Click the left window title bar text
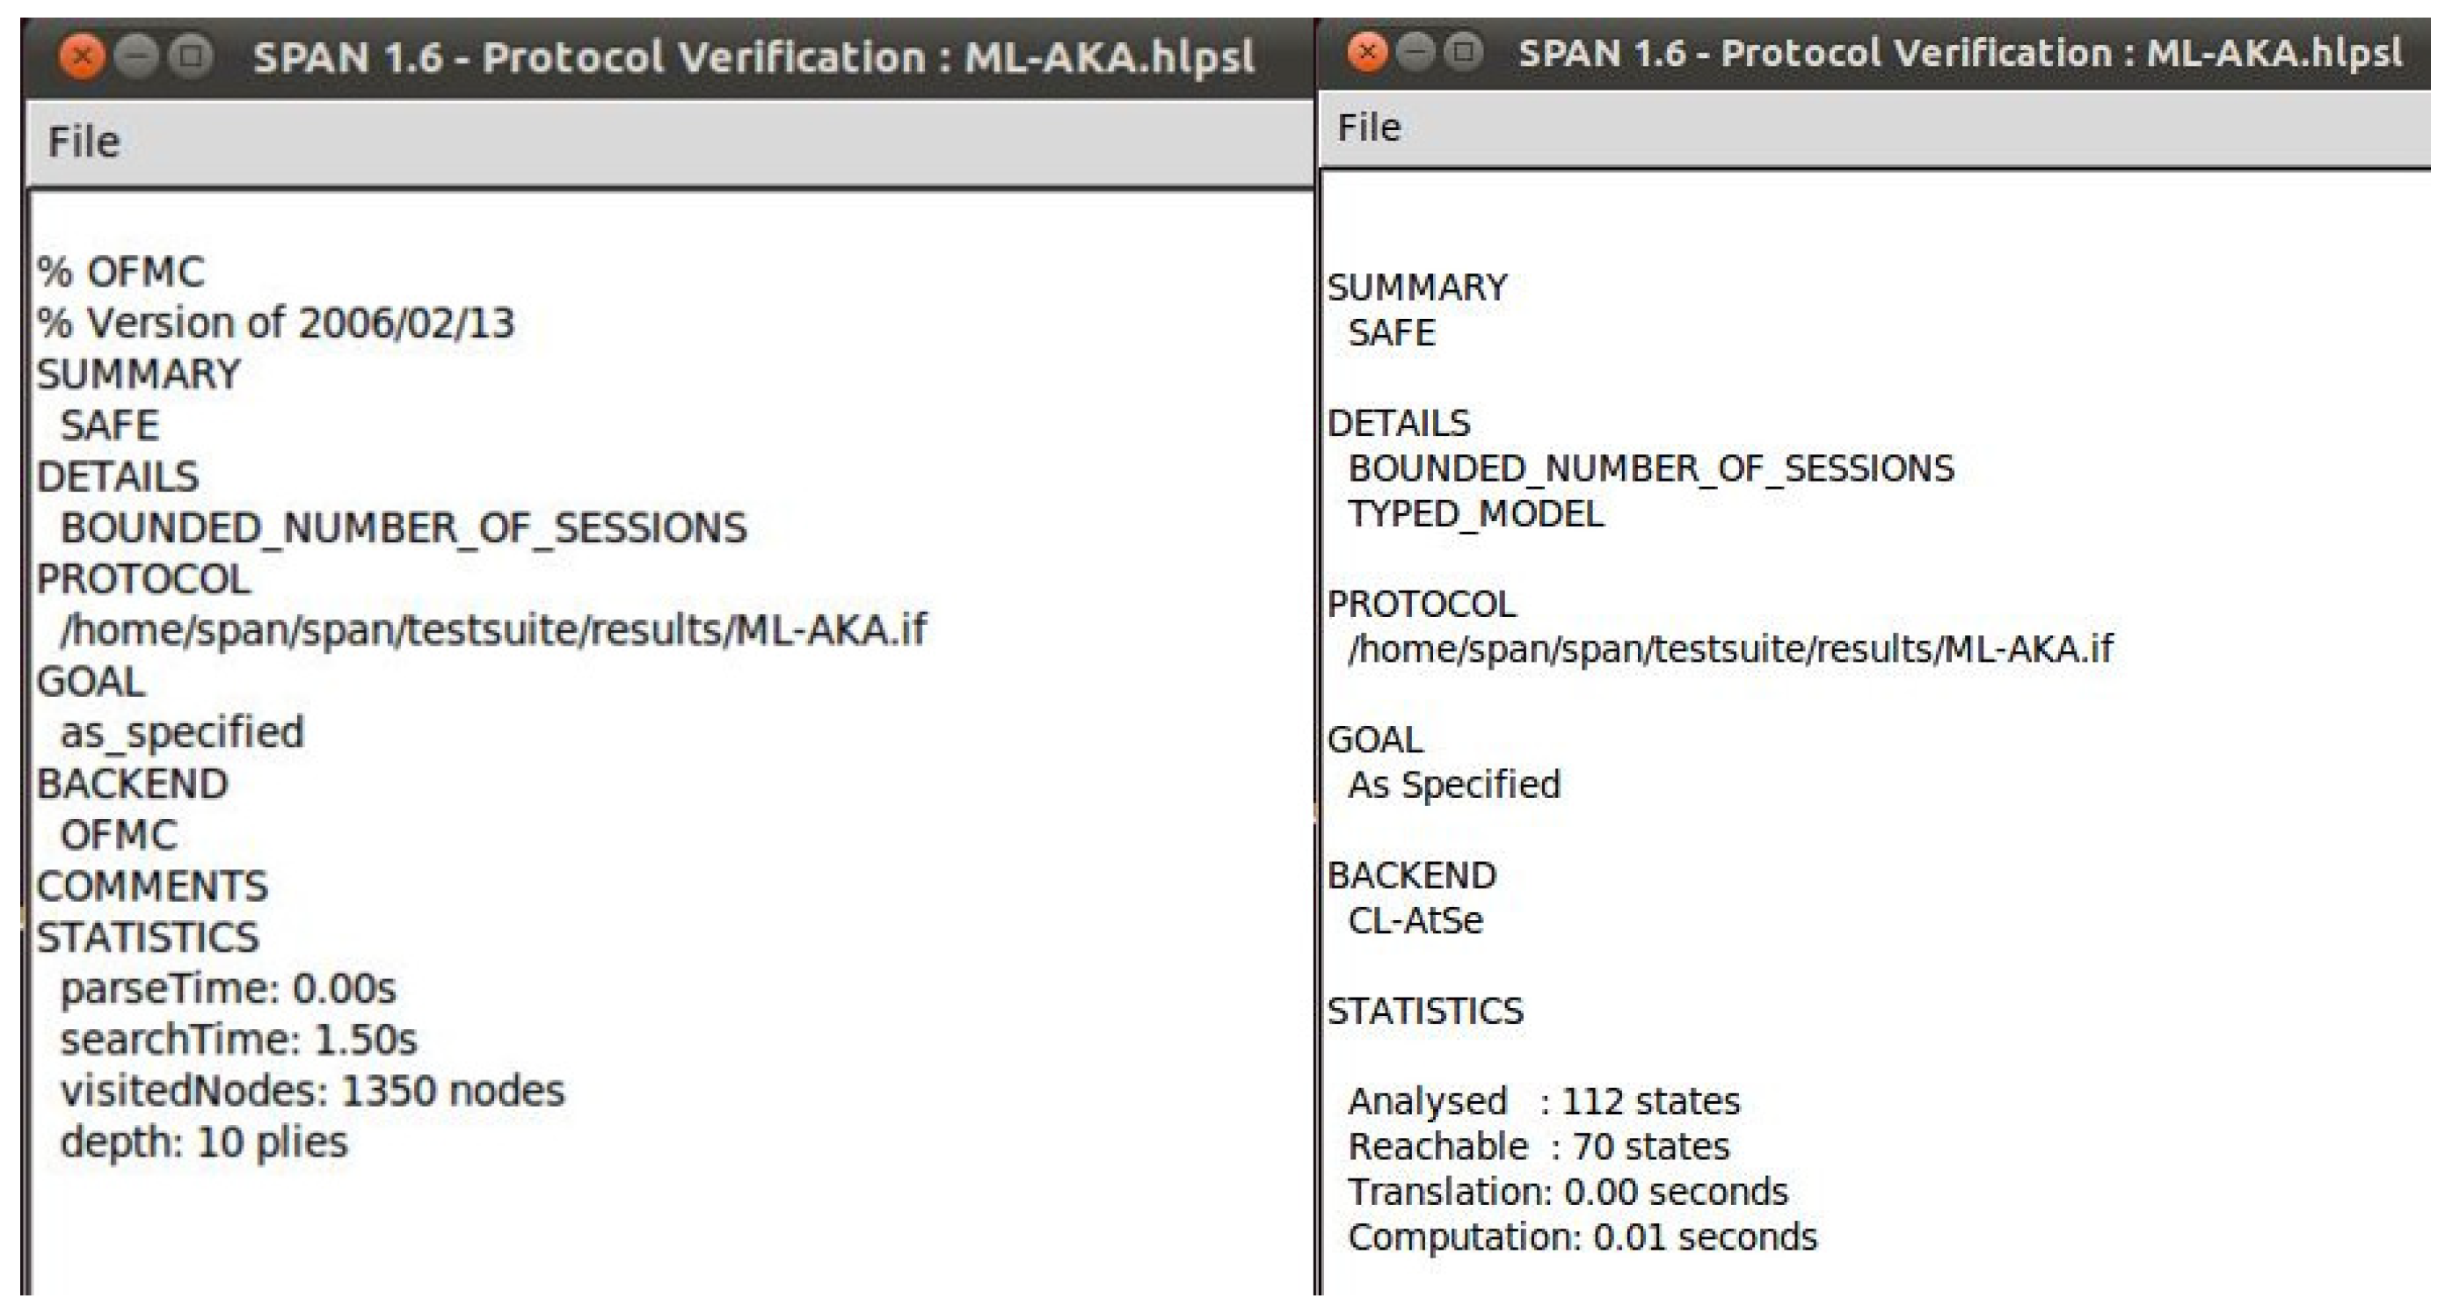This screenshot has height=1313, width=2445. tap(753, 58)
